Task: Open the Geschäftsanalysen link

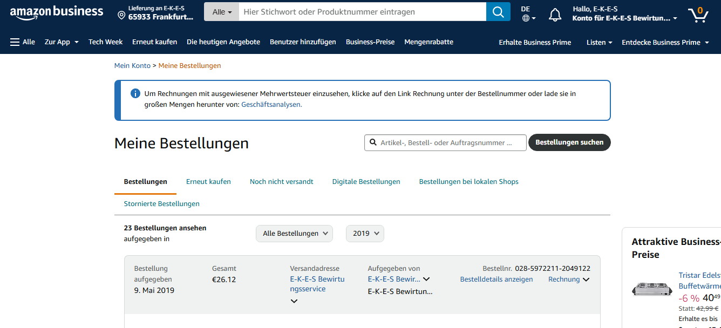Action: pos(271,105)
